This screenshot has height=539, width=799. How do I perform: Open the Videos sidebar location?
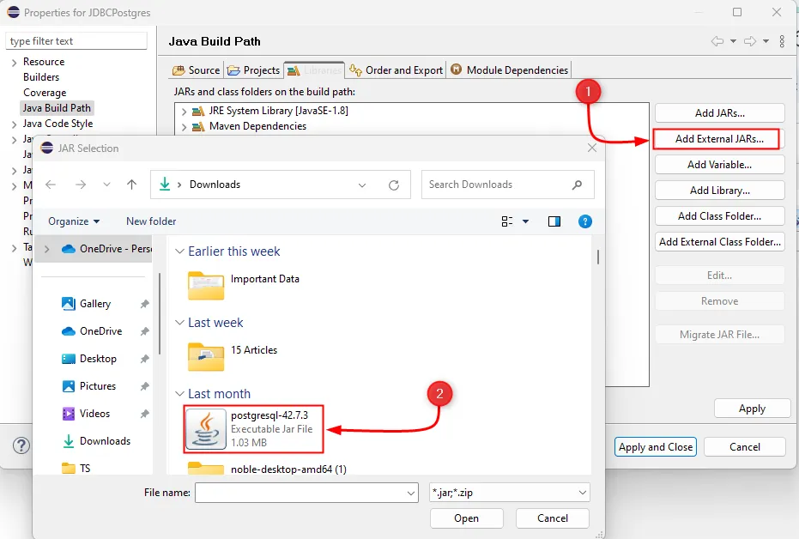point(94,414)
